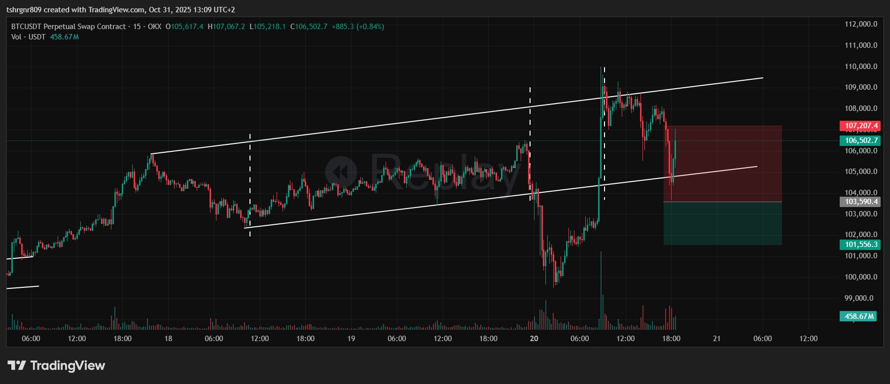
Task: Click the current price tag 106,502.7
Action: (x=860, y=140)
